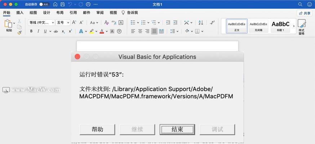
Task: Insert enclosed character icon
Action: [119, 31]
